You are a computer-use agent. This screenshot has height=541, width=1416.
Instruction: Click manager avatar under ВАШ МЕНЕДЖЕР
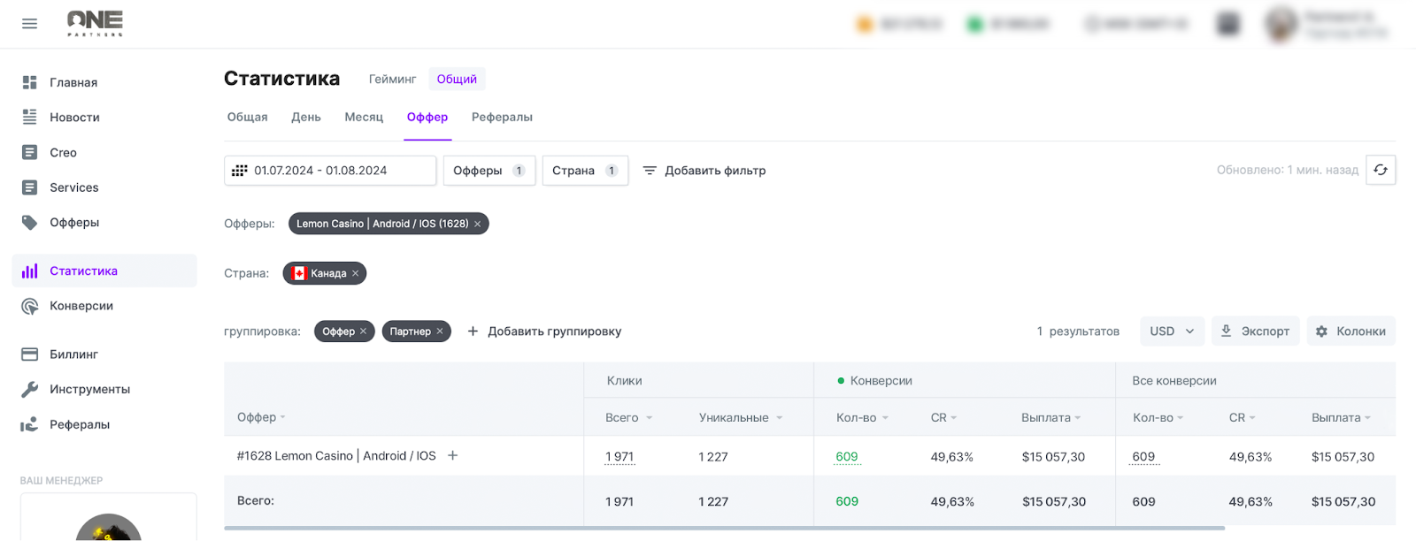pyautogui.click(x=109, y=527)
